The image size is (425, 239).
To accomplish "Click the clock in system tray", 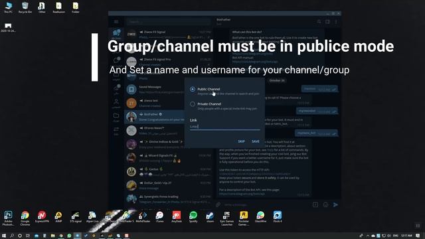I will click(406, 236).
